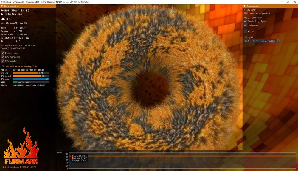
Task: Click the furry donut center hole
Action: (x=150, y=89)
